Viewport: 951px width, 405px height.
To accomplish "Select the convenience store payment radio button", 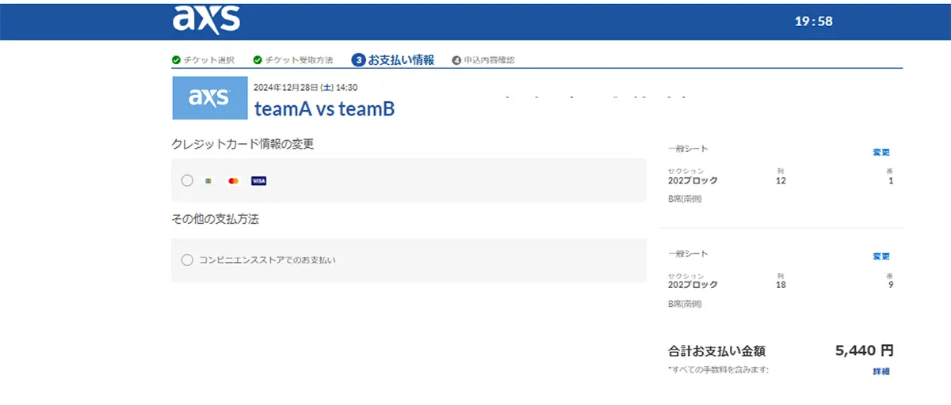I will (x=187, y=259).
